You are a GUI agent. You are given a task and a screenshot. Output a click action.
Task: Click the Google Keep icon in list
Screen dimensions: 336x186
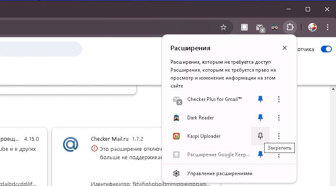pyautogui.click(x=176, y=154)
